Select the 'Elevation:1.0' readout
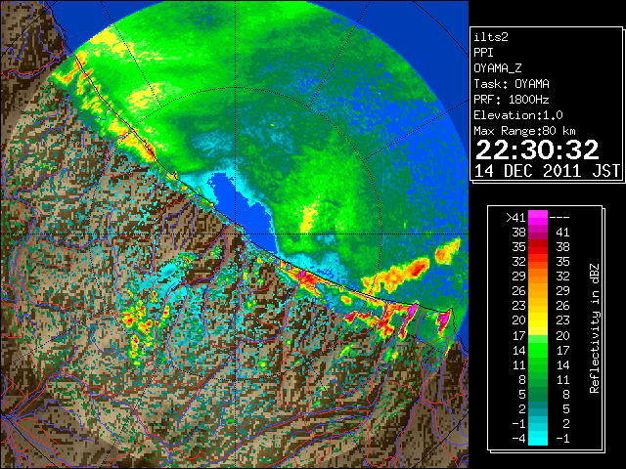Screen dimensions: 626x469 (x=518, y=115)
